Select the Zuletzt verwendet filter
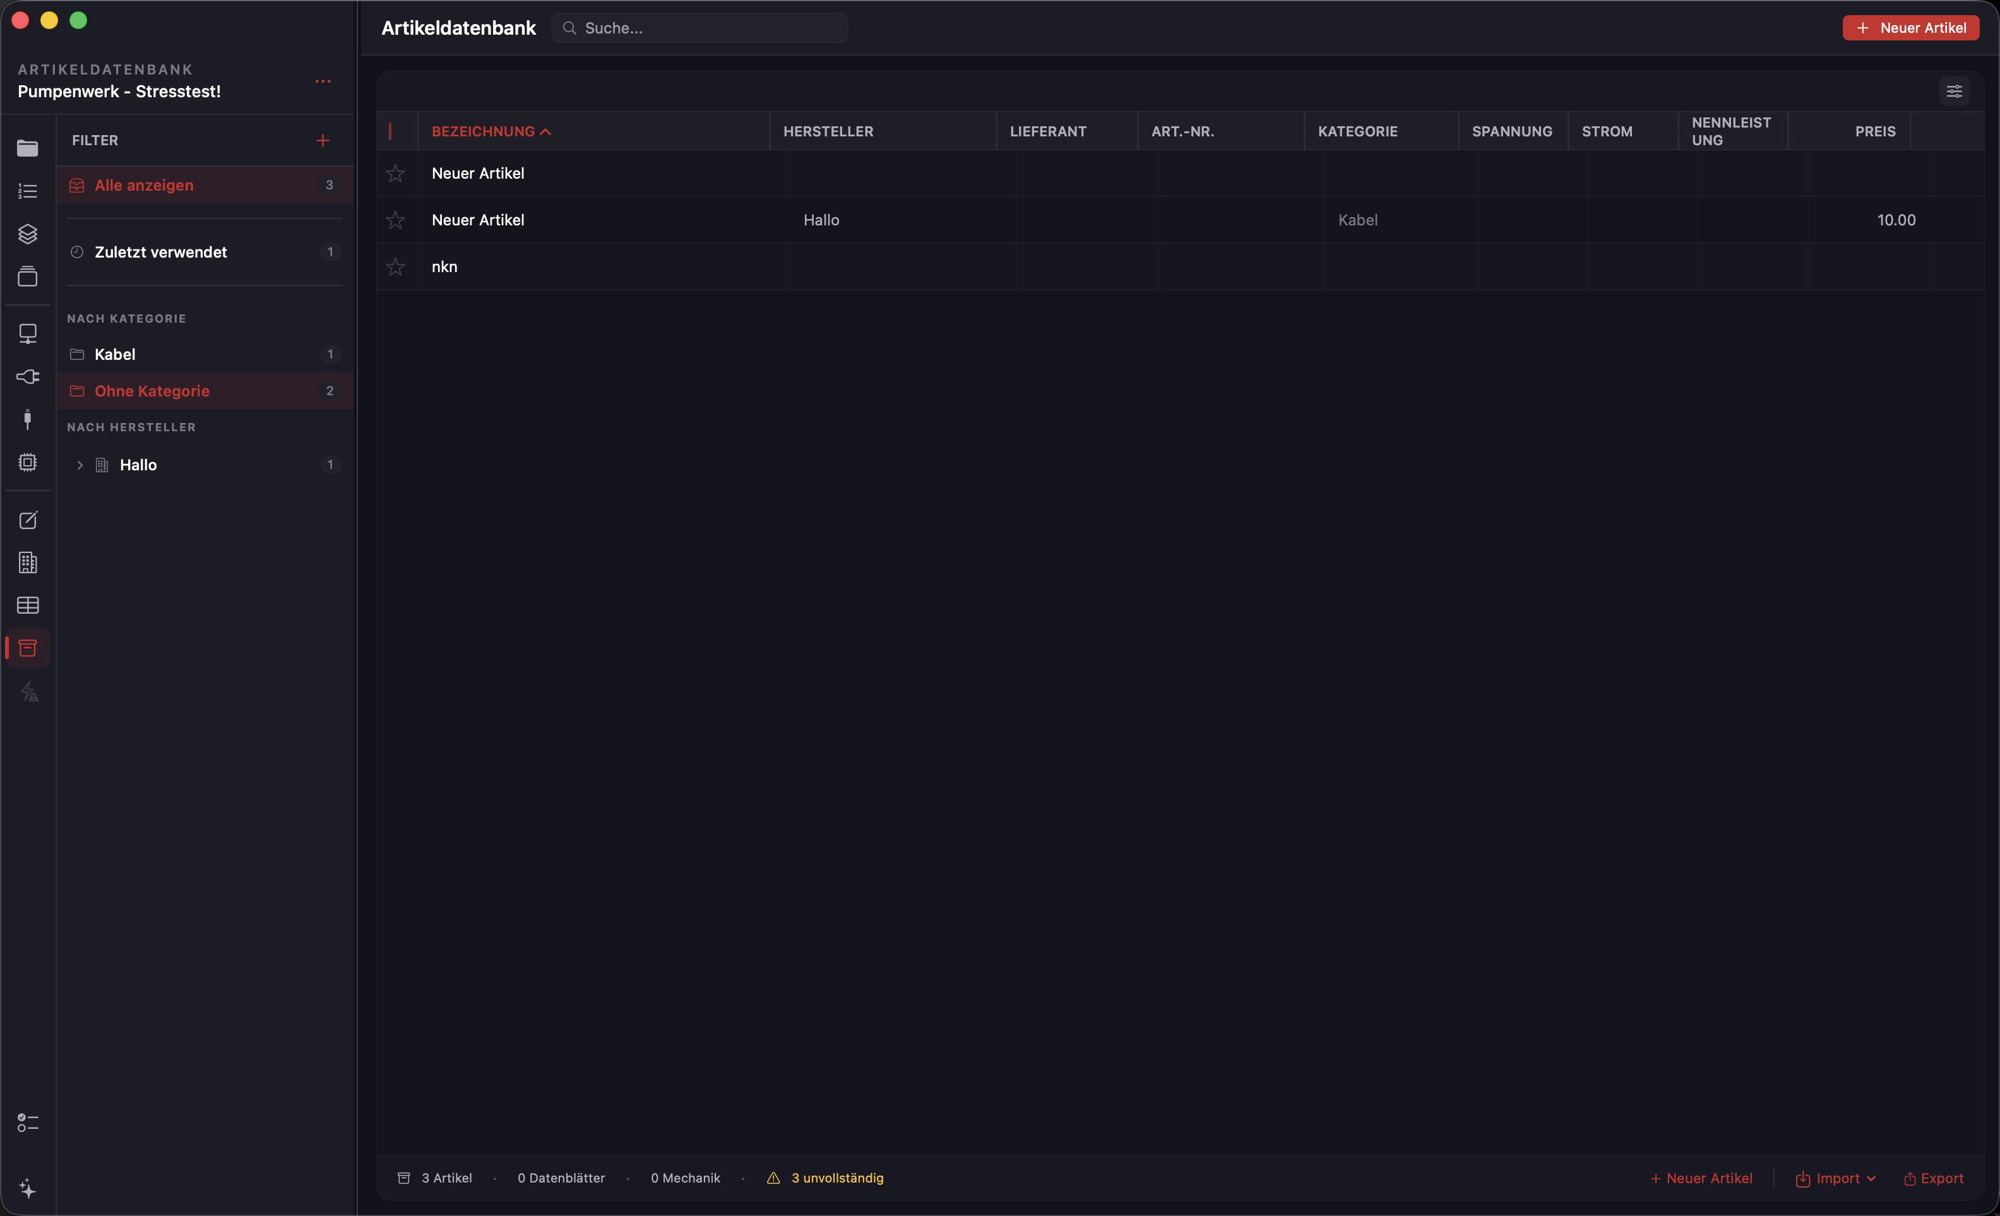This screenshot has height=1216, width=2000. click(x=205, y=252)
